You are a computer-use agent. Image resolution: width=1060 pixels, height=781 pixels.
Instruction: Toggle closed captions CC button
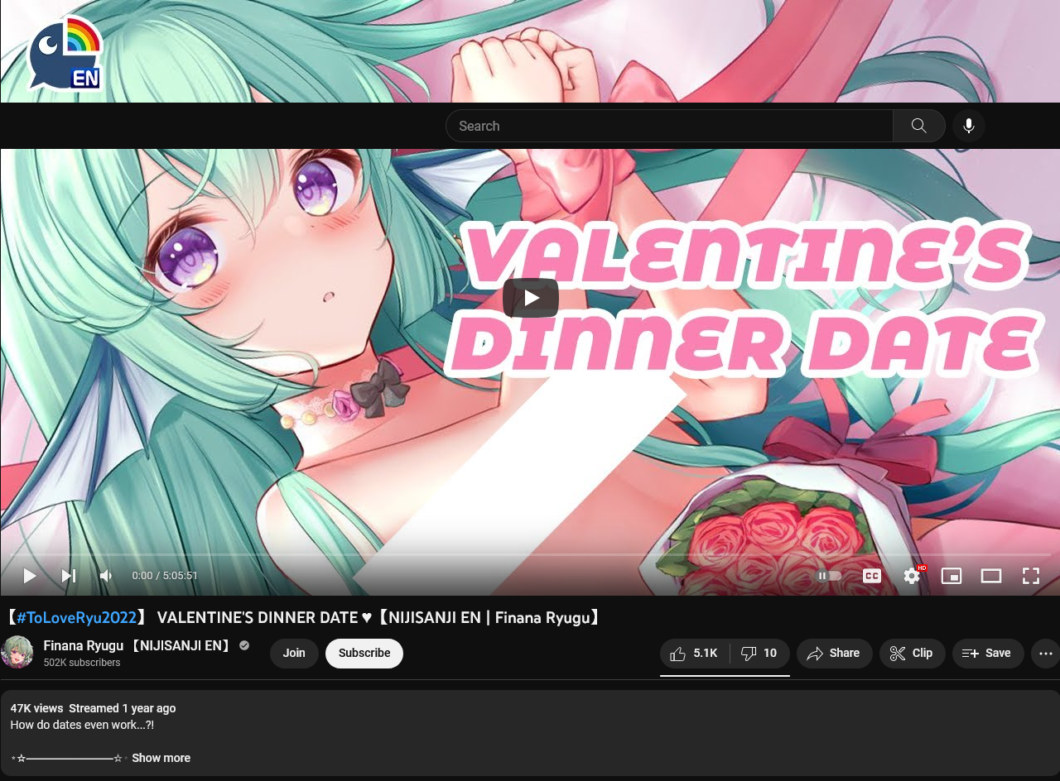(872, 576)
